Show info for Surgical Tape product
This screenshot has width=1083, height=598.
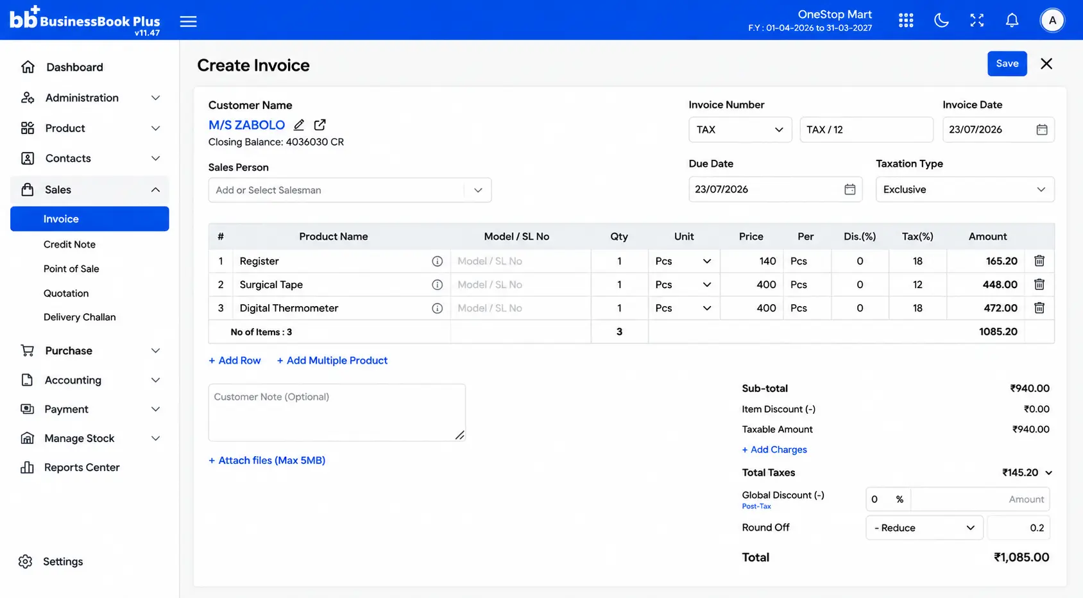438,285
